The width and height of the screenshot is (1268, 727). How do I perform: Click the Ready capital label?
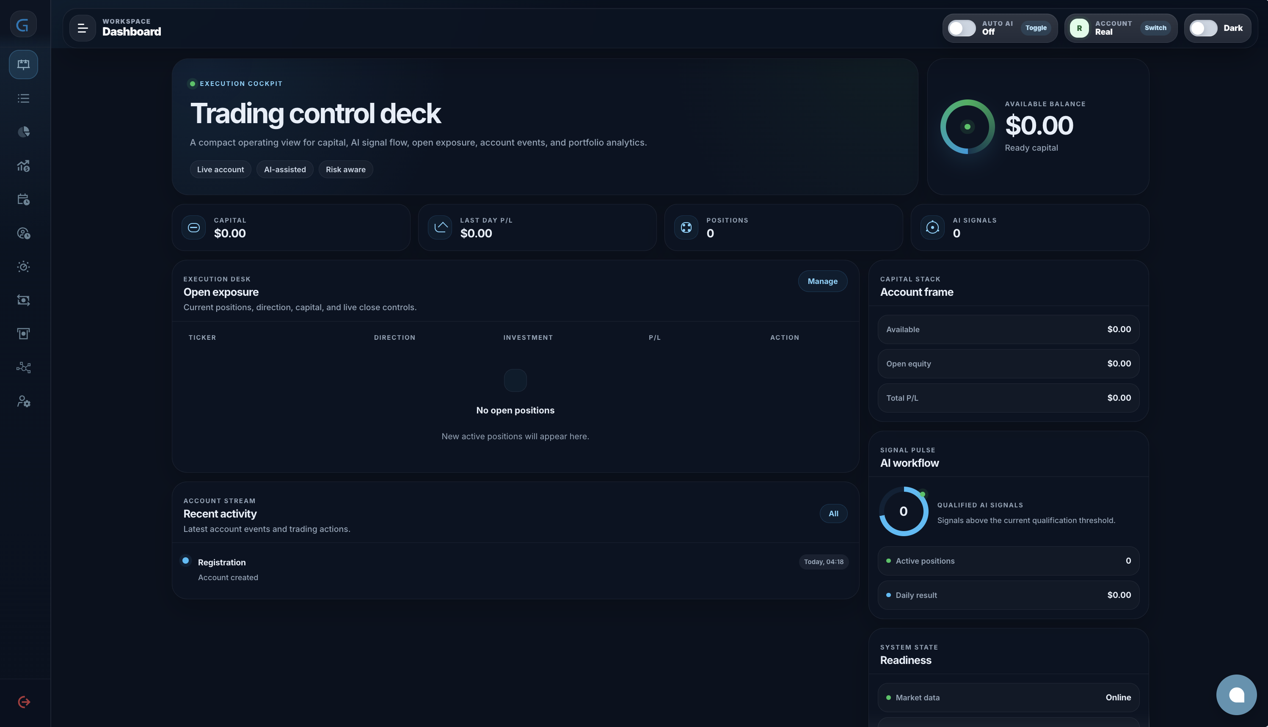pos(1031,148)
